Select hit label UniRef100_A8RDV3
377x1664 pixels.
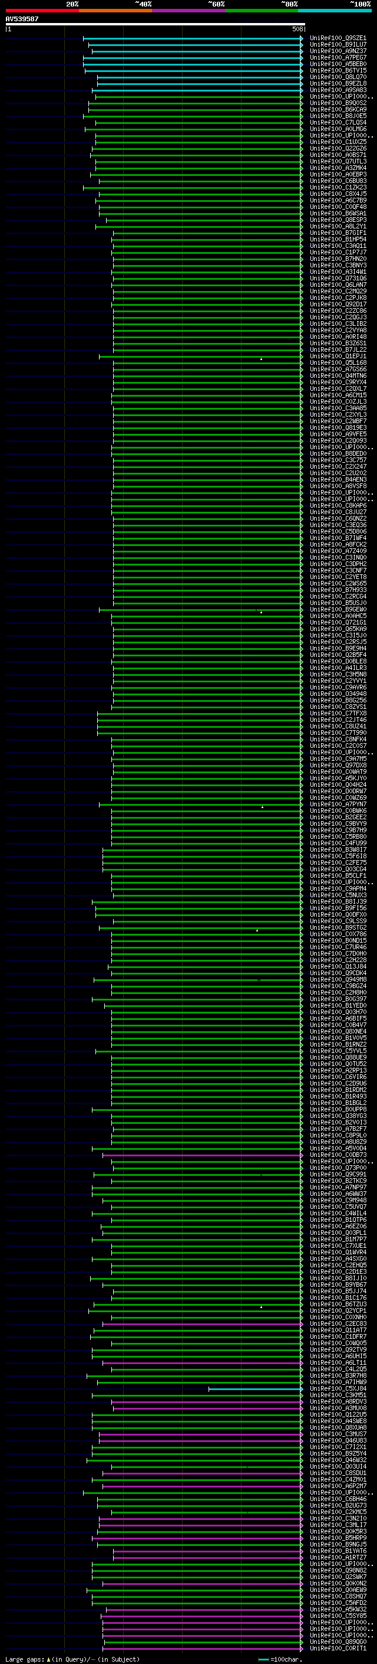[338, 1402]
